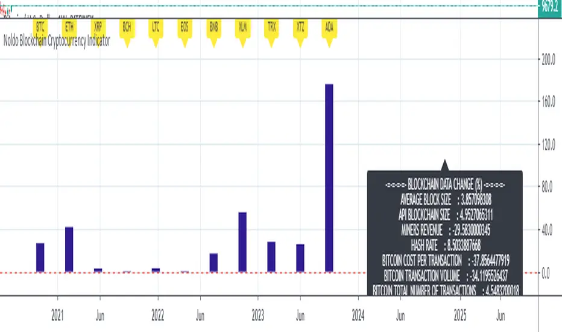Click the 120.0 scale value
562x332 pixels.
(548, 145)
